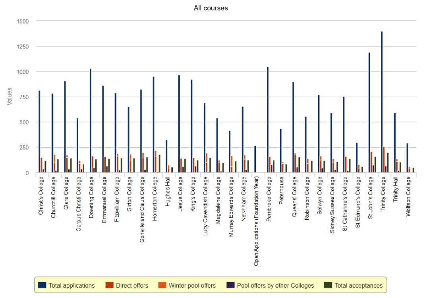The width and height of the screenshot is (429, 298).
Task: Click the Values y-axis title
Action: point(10,96)
